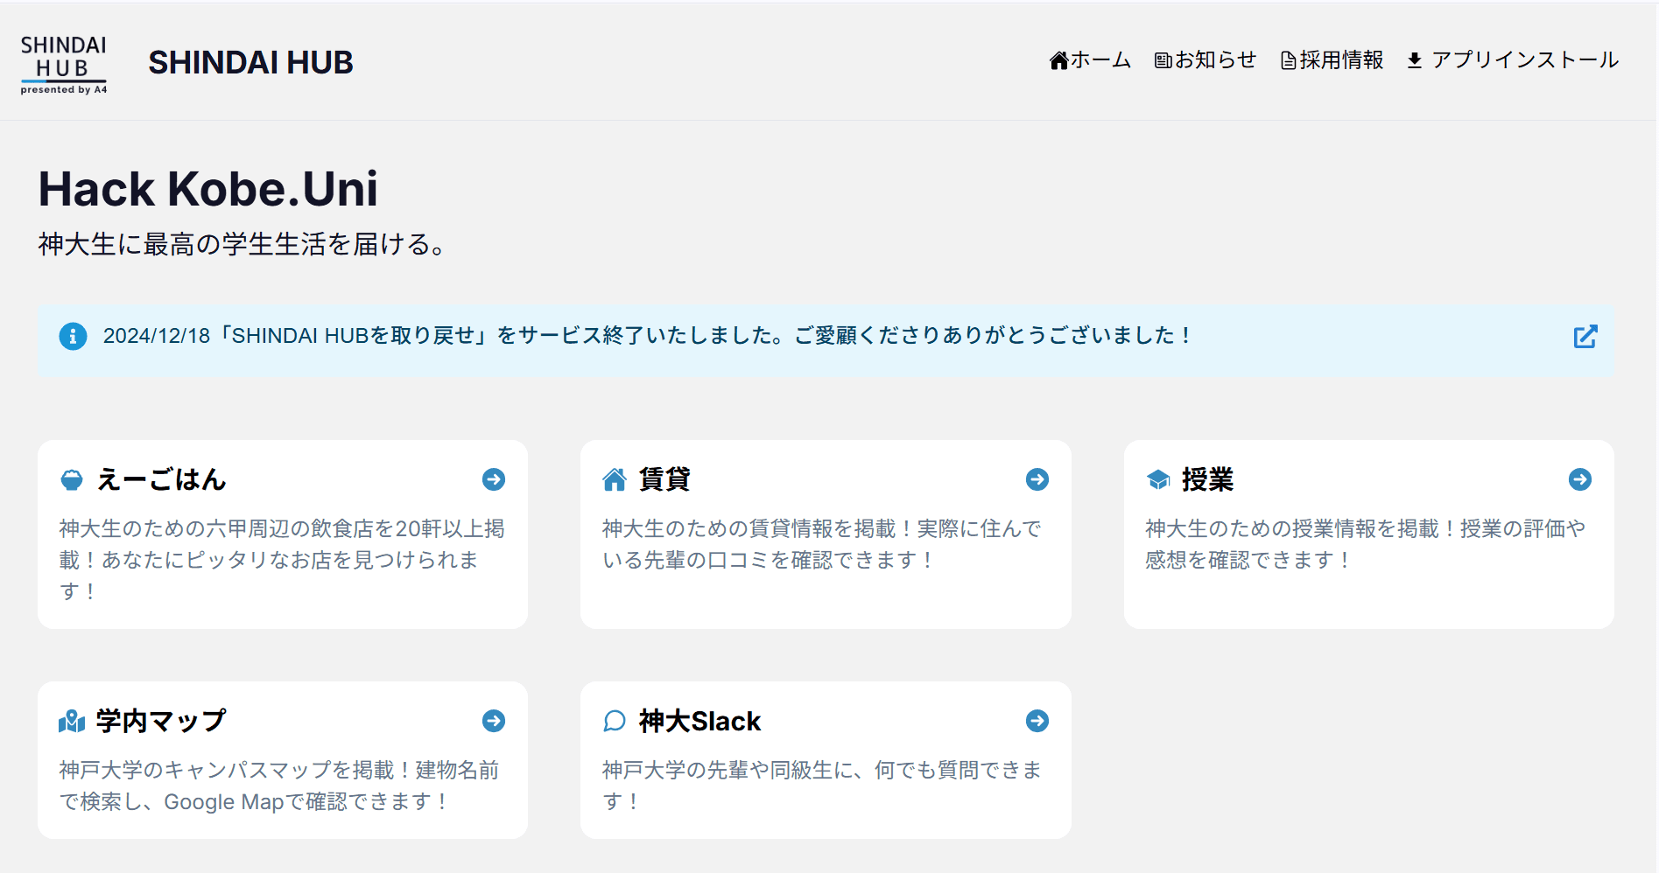This screenshot has width=1659, height=873.
Task: Open 神大Slack via its arrow button
Action: (x=1037, y=721)
